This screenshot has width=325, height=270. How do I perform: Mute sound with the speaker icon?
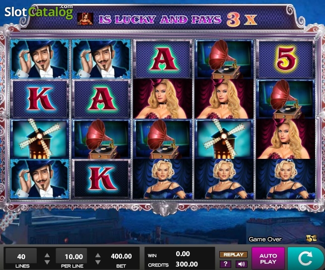point(241,264)
